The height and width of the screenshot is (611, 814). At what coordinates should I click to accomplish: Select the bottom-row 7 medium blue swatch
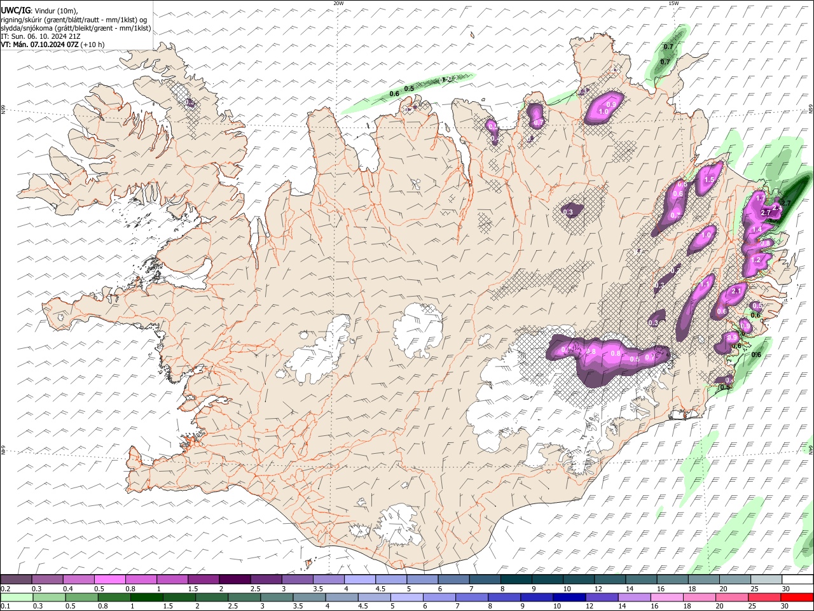pyautogui.click(x=472, y=597)
